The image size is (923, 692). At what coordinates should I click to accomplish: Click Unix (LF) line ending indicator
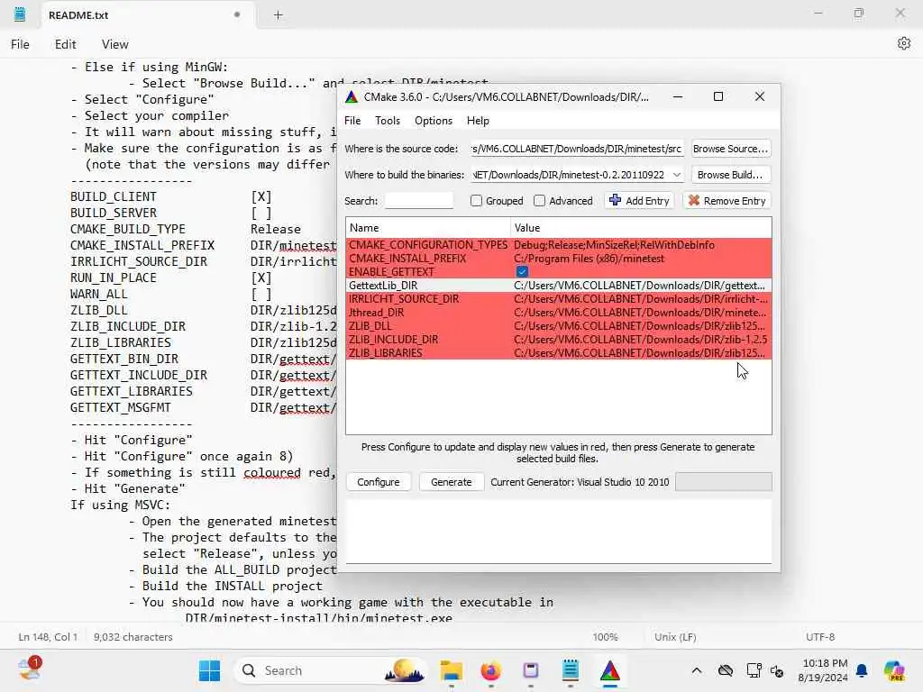point(675,637)
